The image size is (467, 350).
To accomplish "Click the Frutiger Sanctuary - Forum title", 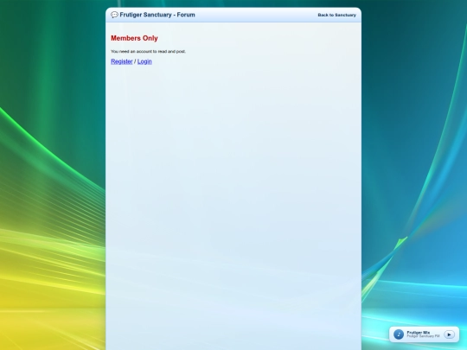I will [x=157, y=15].
